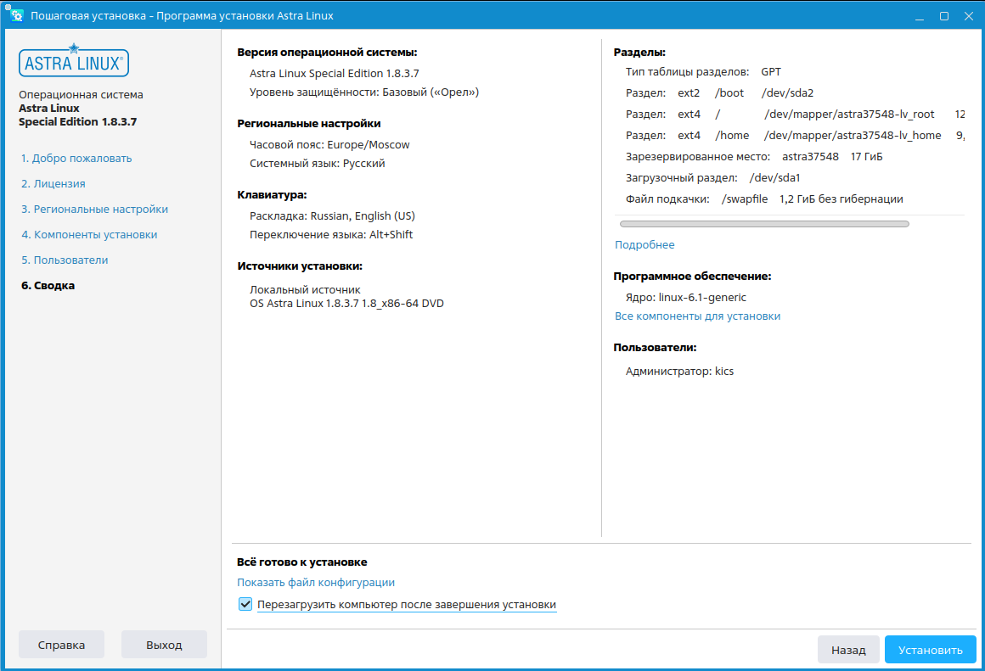
Task: Select step 6 Сводка
Action: pyautogui.click(x=48, y=286)
